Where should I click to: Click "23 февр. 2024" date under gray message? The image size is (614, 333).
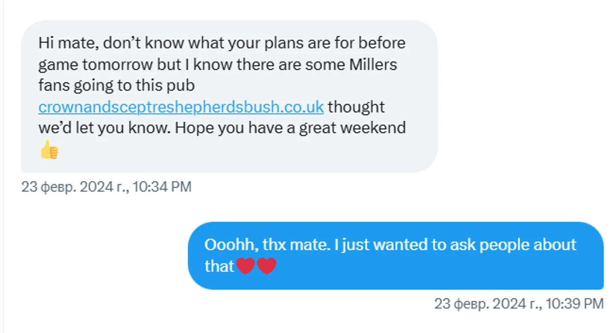click(x=67, y=187)
